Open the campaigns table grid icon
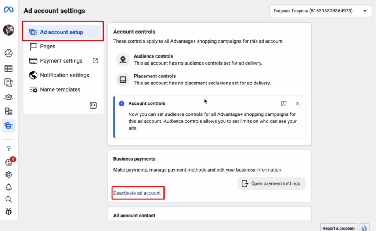The image size is (376, 231). [8, 68]
